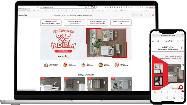Click the bathroom photo in the laptop banner

coord(107,43)
